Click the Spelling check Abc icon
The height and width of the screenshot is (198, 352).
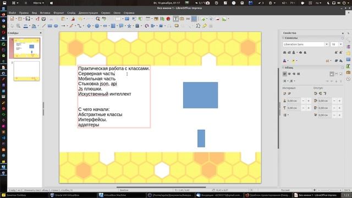[104, 19]
